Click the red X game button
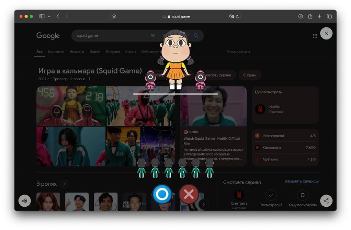The width and height of the screenshot is (351, 230). click(189, 194)
